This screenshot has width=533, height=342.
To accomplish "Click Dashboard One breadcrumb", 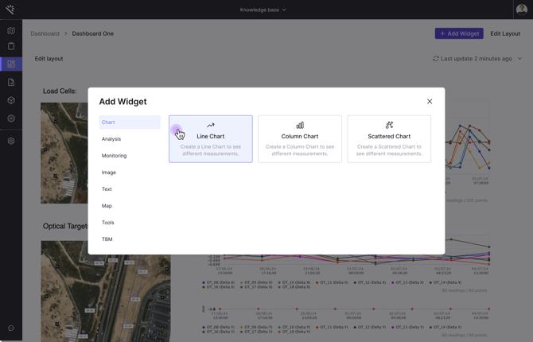I will coord(93,33).
